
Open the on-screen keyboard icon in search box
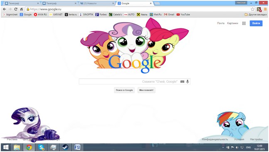(182, 82)
